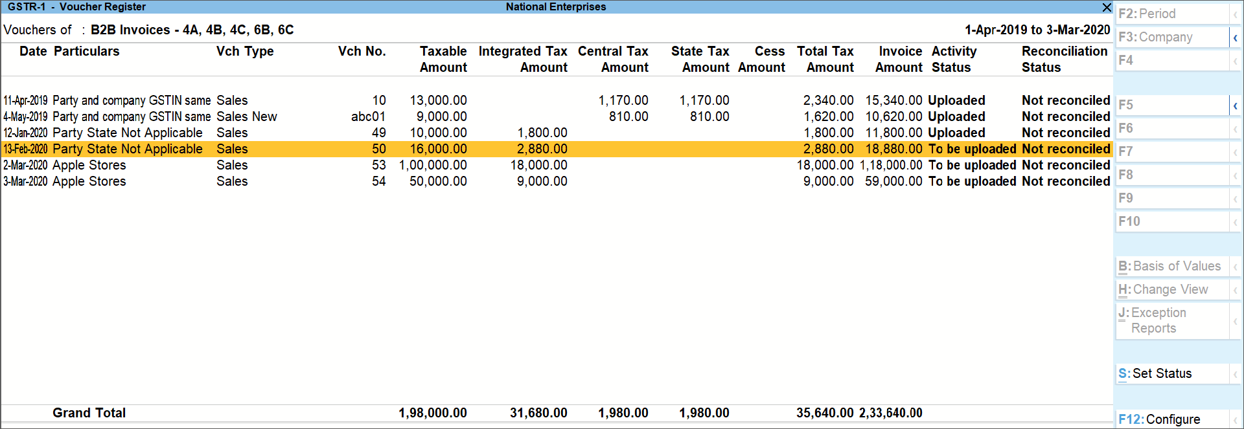Click invoice amount 15,340.00
The height and width of the screenshot is (429, 1244).
[894, 100]
